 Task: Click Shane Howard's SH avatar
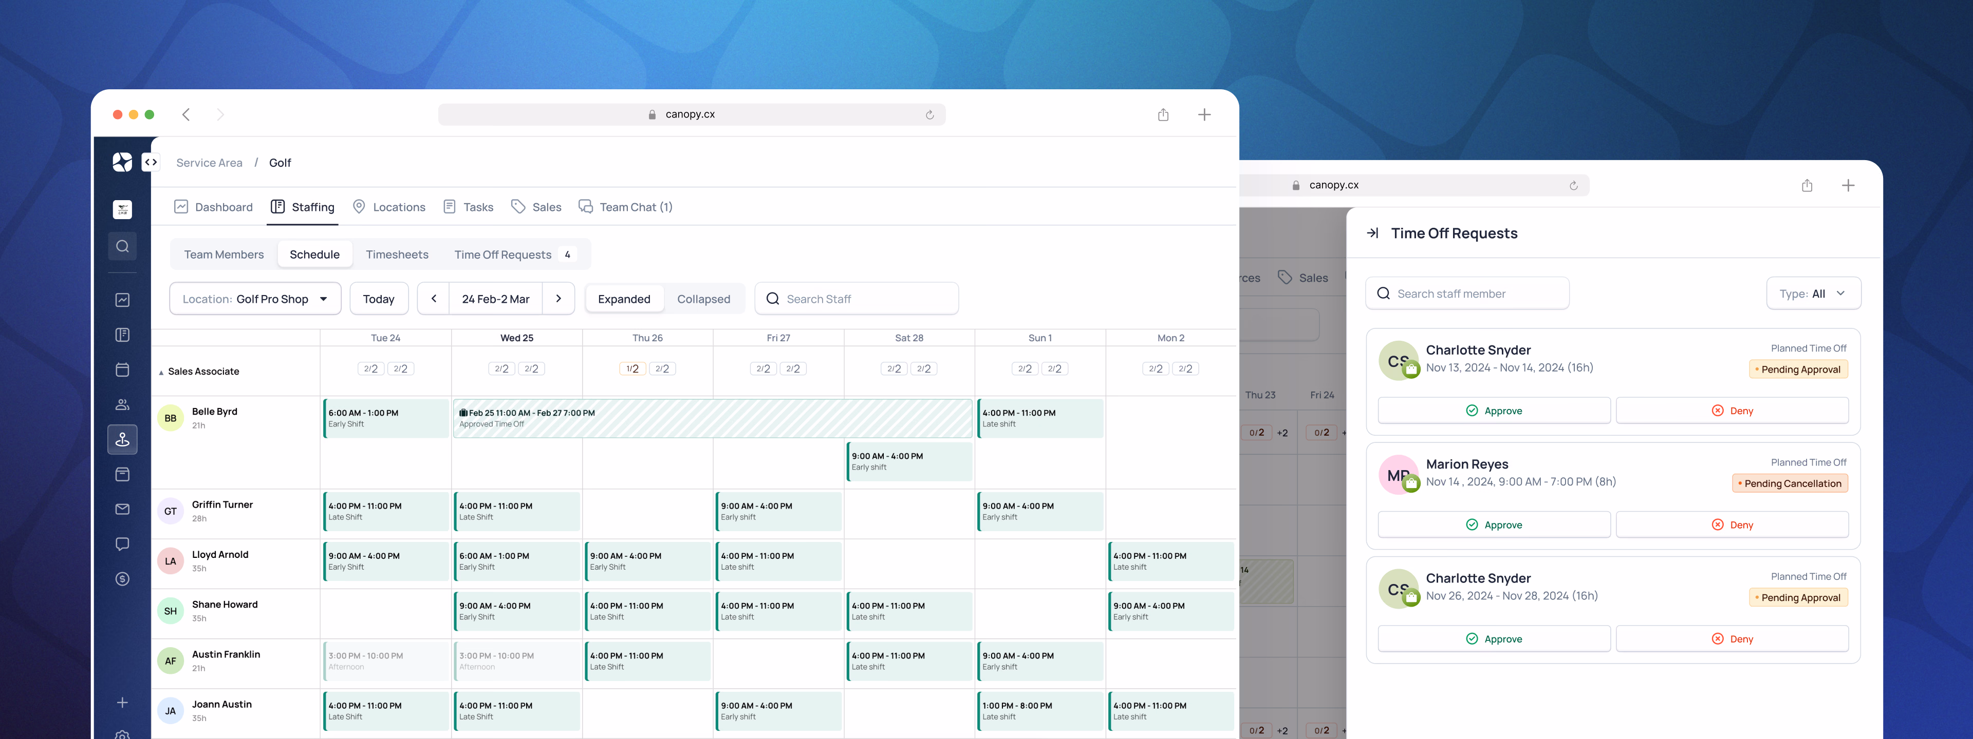(170, 611)
